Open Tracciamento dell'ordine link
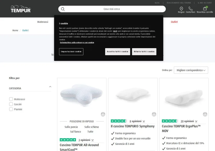215x151 pixels. click(x=179, y=3)
